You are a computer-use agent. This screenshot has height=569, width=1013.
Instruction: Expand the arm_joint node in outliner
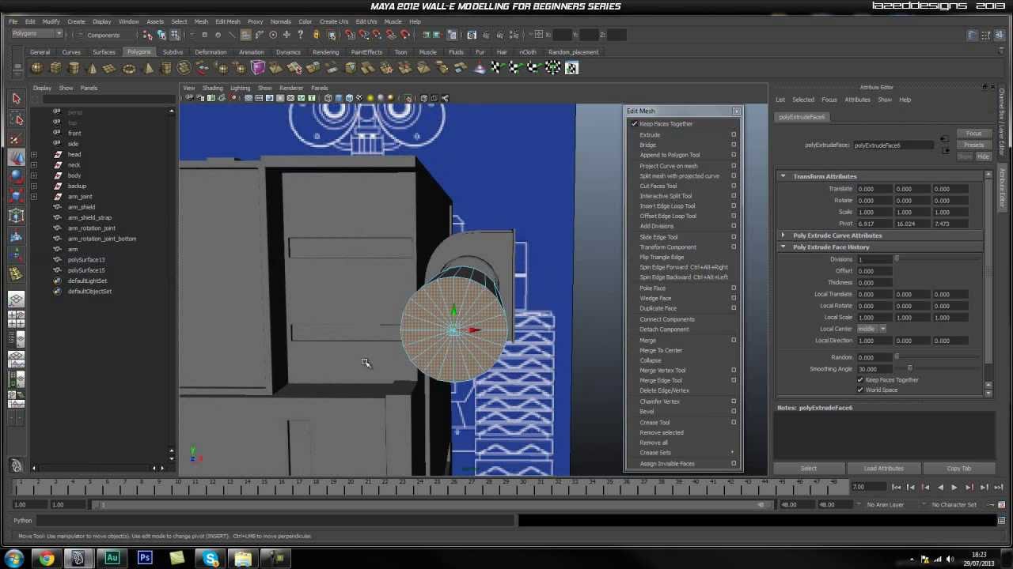pos(33,196)
